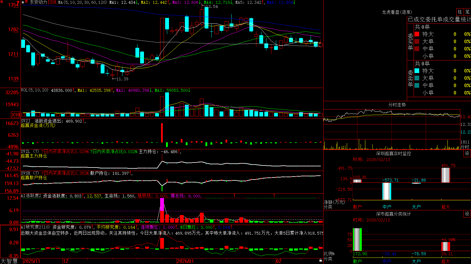Select the 笔 tick display button

pos(467,12)
